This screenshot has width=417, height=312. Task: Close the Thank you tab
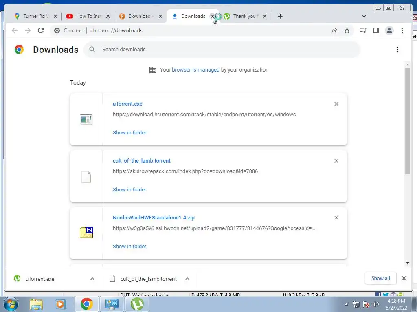click(x=265, y=16)
